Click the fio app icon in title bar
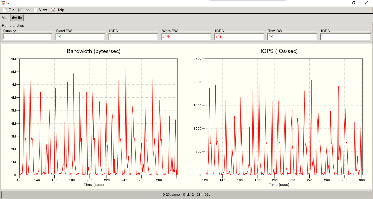The width and height of the screenshot is (373, 199). click(x=3, y=3)
